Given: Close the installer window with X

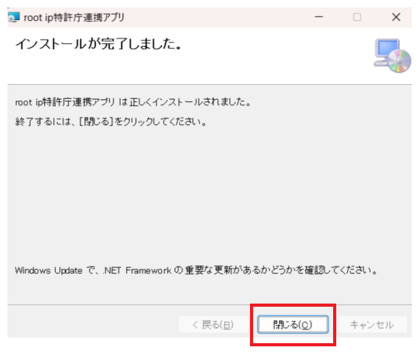Looking at the screenshot, I should [396, 17].
